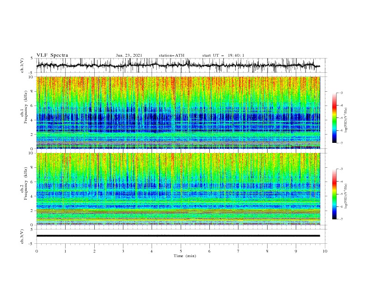The height and width of the screenshot is (282, 366).
Task: Click the ch.1 spectrogram color scale bar
Action: tap(334, 118)
